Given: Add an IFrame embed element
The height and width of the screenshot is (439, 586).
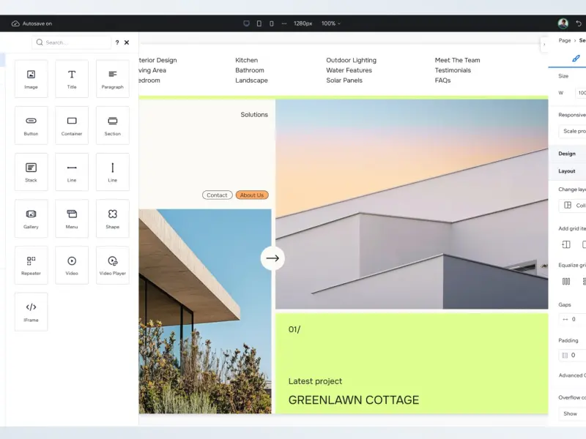Looking at the screenshot, I should 31,312.
